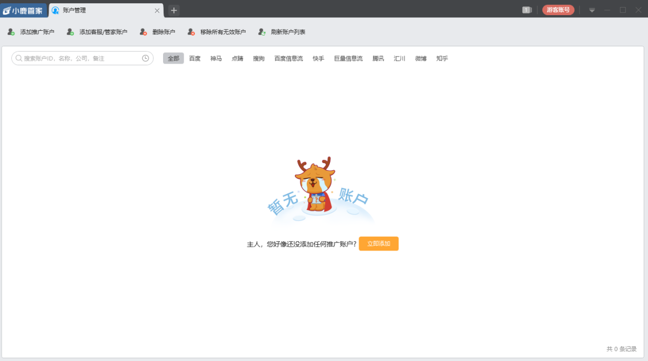Click the 共 0 条记录 record count
This screenshot has height=361, width=648.
coord(622,349)
